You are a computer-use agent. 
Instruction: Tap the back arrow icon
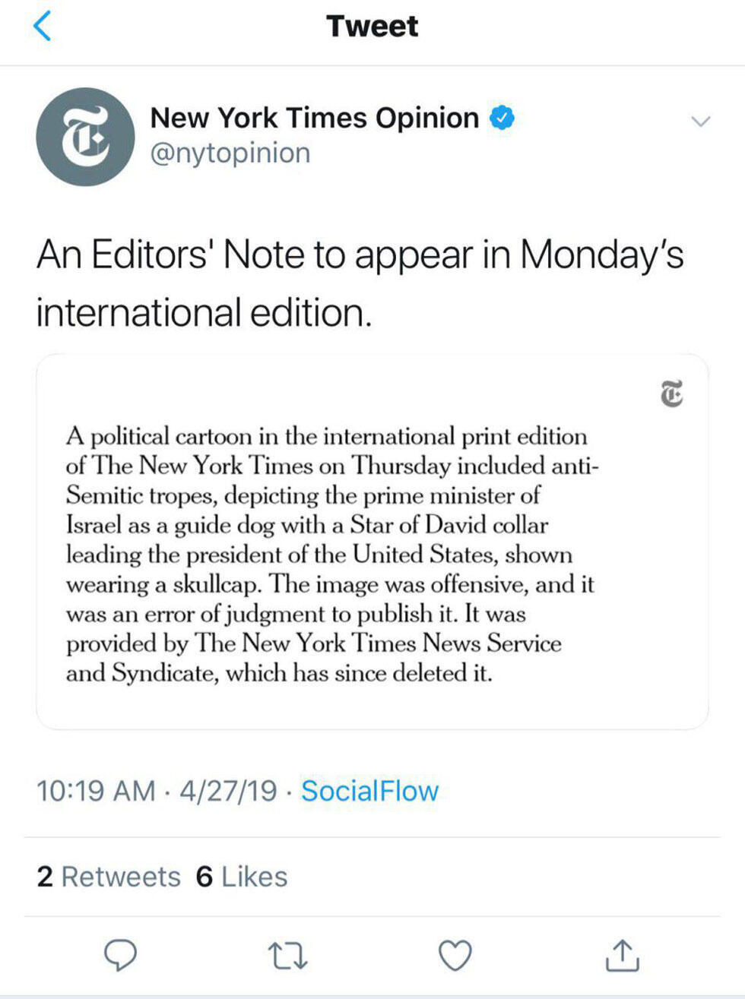click(x=43, y=27)
